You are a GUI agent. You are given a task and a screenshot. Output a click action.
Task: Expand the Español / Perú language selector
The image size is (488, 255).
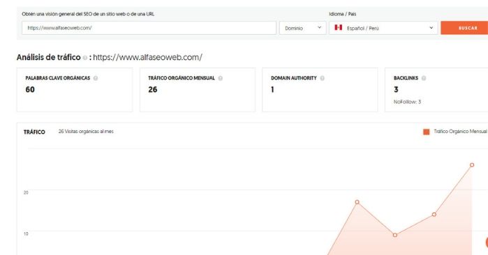(383, 28)
